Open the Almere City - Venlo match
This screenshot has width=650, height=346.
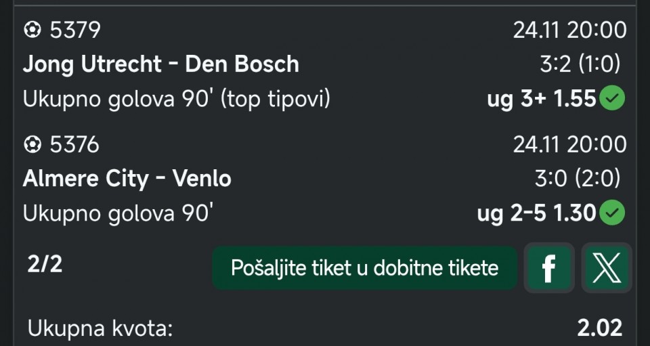pyautogui.click(x=127, y=179)
